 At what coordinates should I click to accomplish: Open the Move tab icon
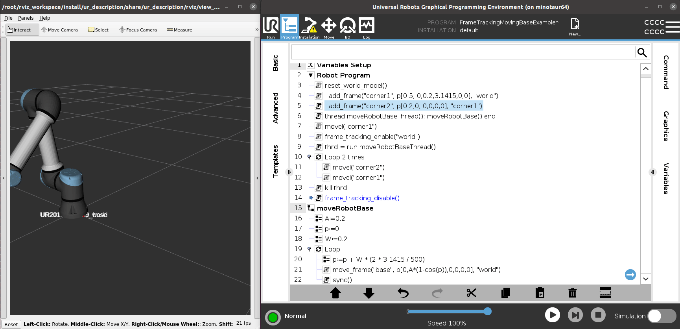point(329,28)
